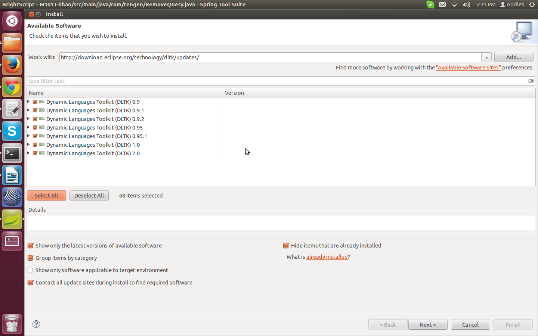Open the Available Software Sites preferences link
The width and height of the screenshot is (538, 336).
468,68
